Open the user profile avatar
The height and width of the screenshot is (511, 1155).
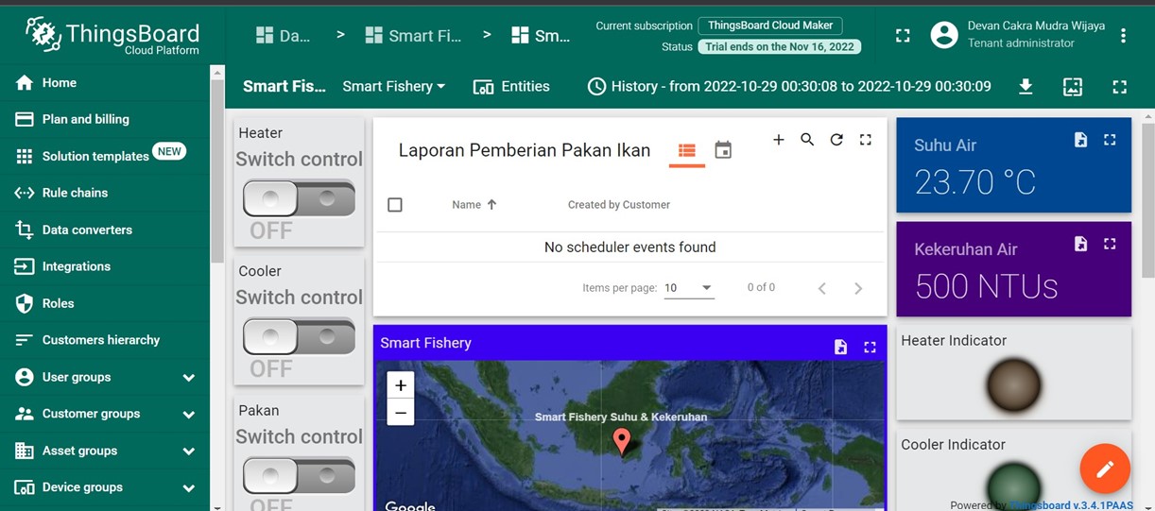pos(944,35)
